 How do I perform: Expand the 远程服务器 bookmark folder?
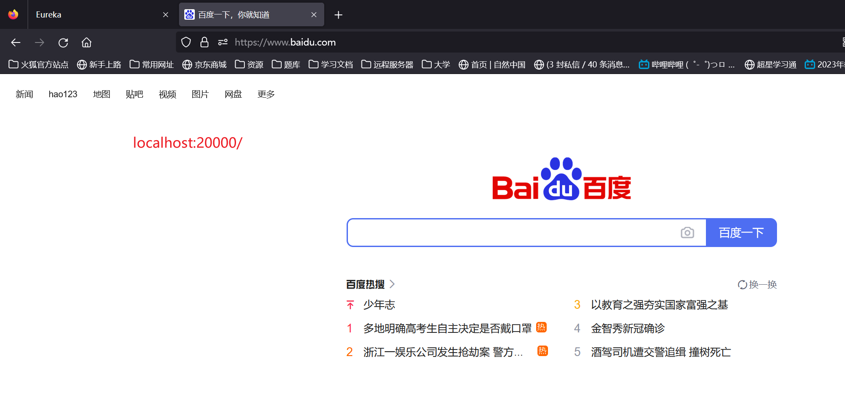pos(387,64)
